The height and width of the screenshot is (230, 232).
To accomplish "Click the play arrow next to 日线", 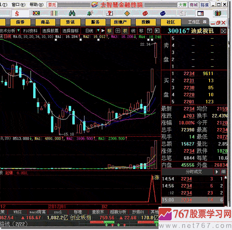I will coord(103,31).
